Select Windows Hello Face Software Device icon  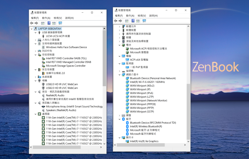[43, 47]
